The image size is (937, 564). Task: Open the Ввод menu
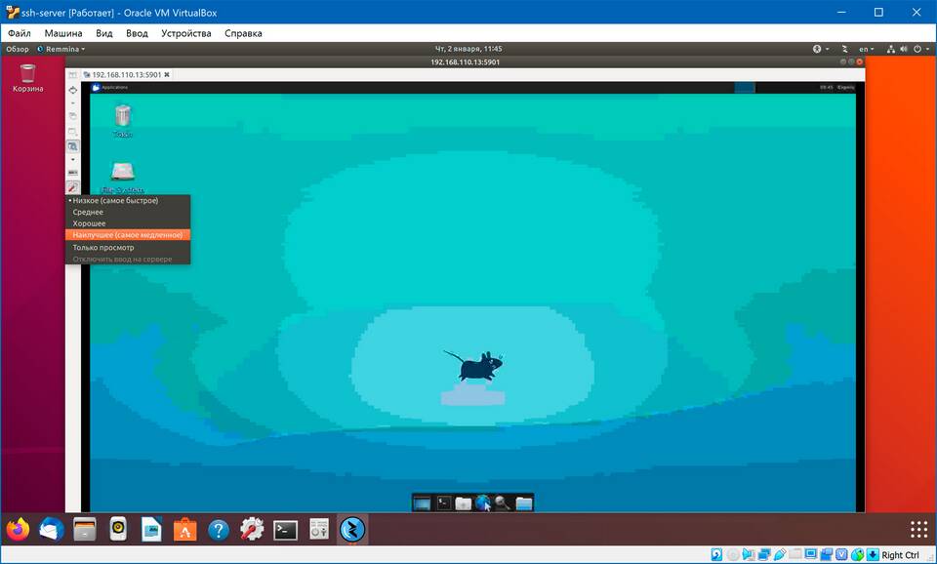[x=137, y=33]
